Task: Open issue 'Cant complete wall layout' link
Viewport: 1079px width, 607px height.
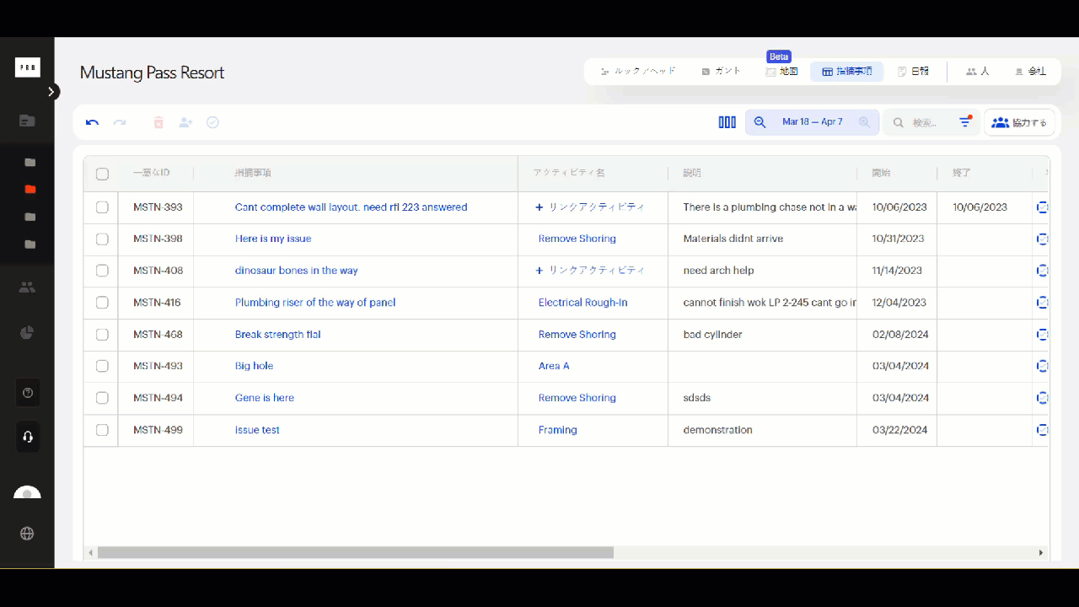Action: click(x=351, y=207)
